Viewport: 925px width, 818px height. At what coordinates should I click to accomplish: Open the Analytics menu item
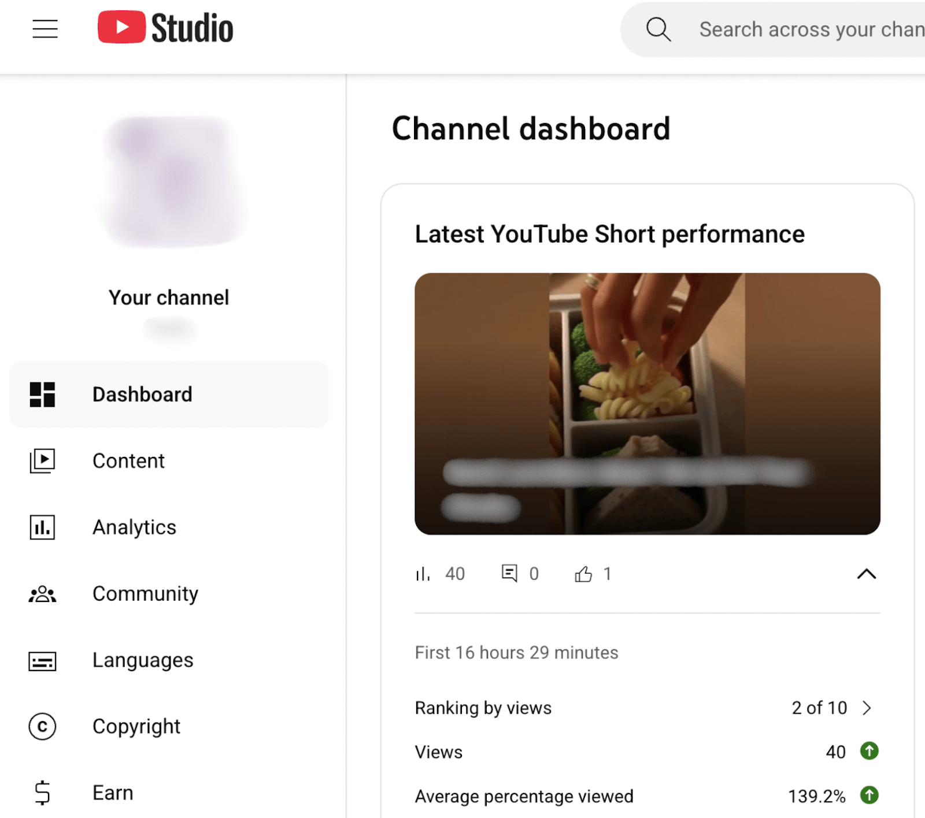tap(134, 527)
